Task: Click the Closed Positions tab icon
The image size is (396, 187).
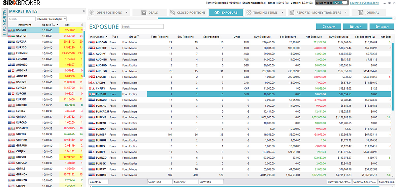Action: click(x=173, y=13)
